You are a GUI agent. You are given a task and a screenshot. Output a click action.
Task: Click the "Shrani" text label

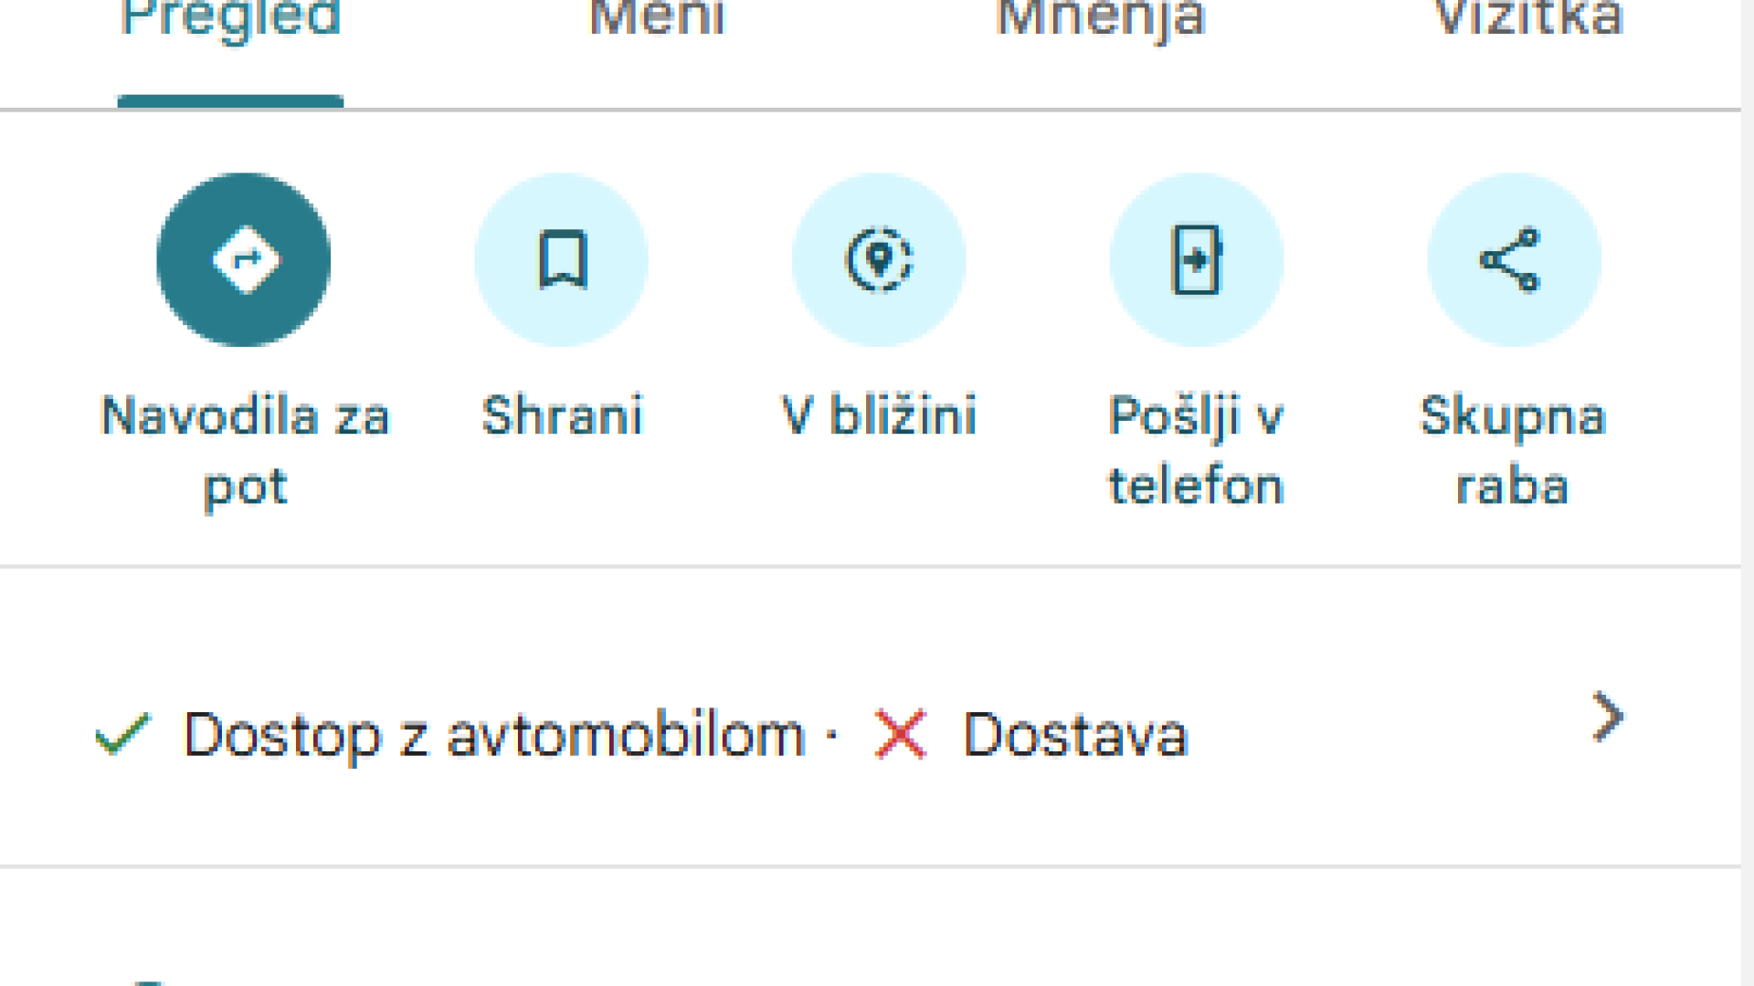coord(562,416)
